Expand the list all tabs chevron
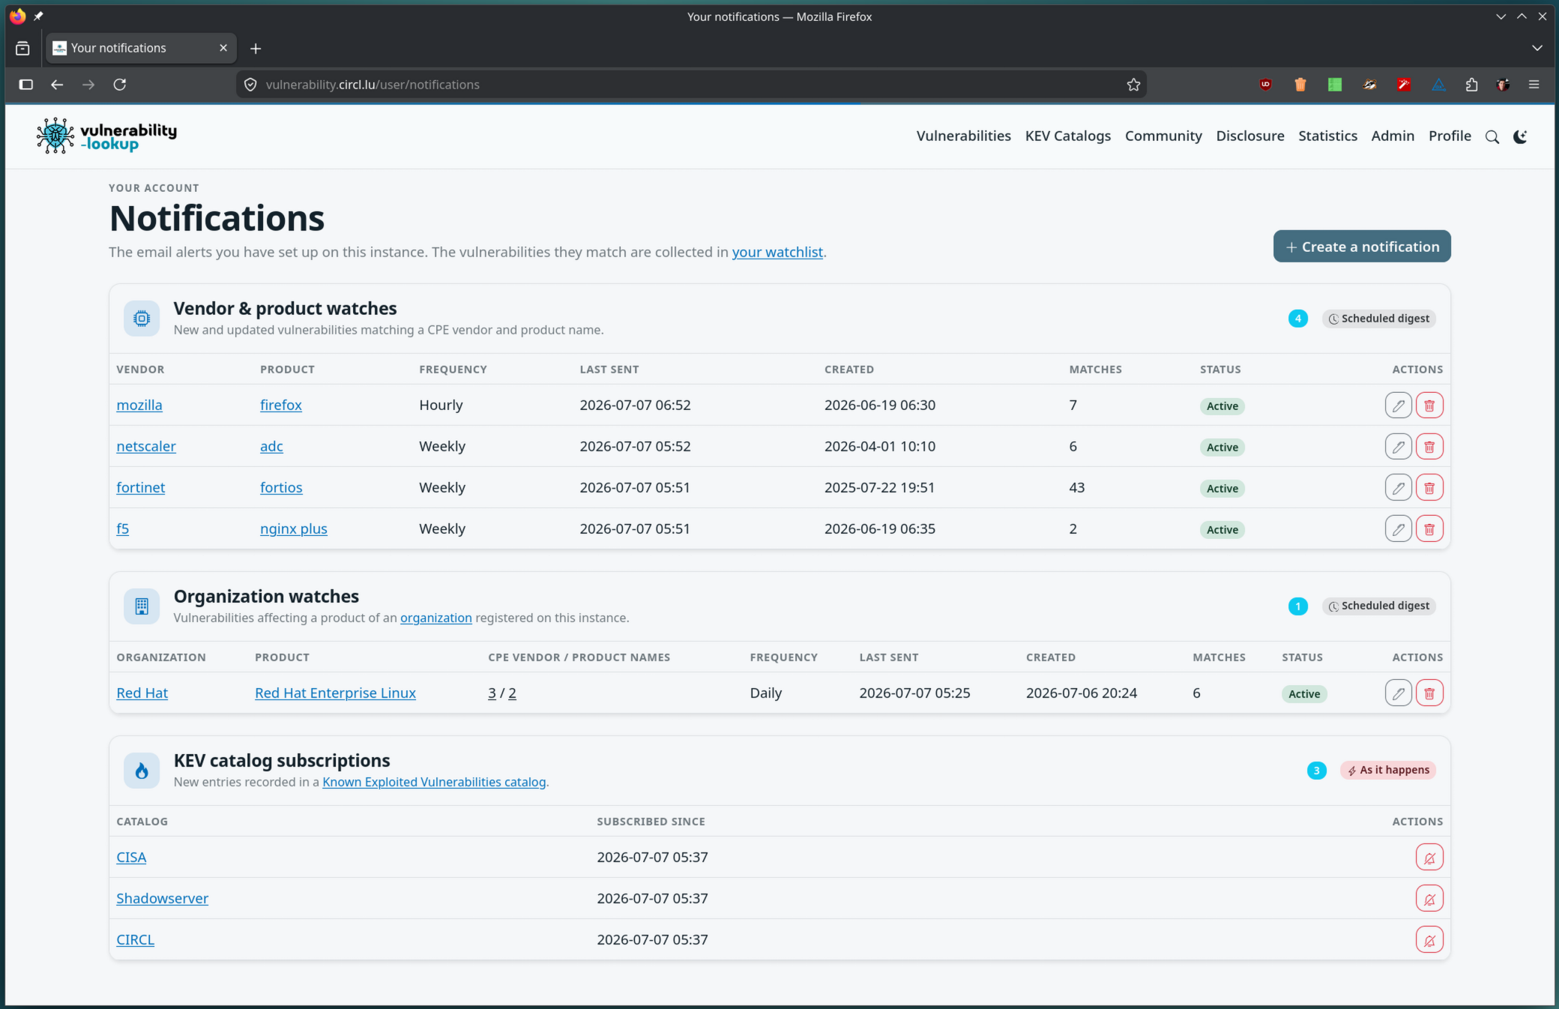This screenshot has width=1559, height=1009. pos(1537,48)
